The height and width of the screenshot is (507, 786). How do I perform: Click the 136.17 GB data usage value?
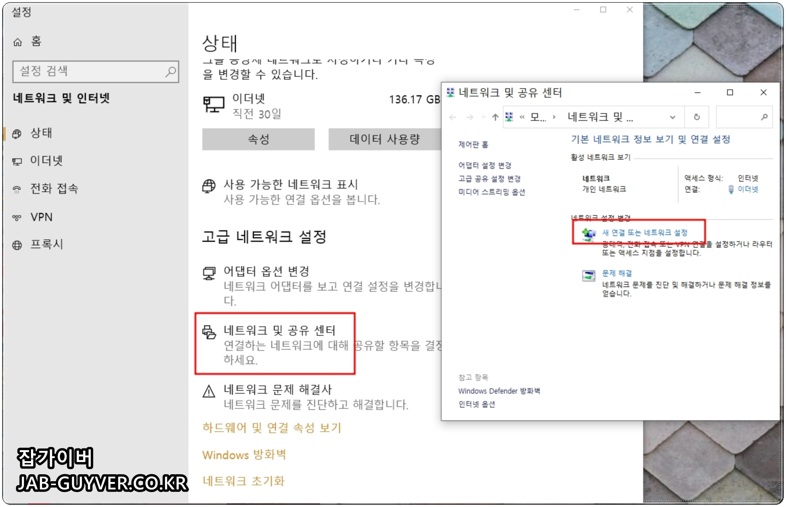(415, 100)
